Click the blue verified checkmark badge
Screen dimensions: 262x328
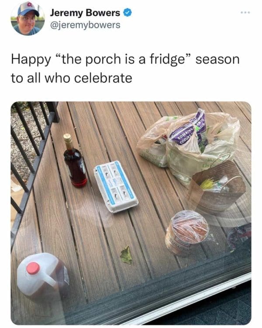128,13
